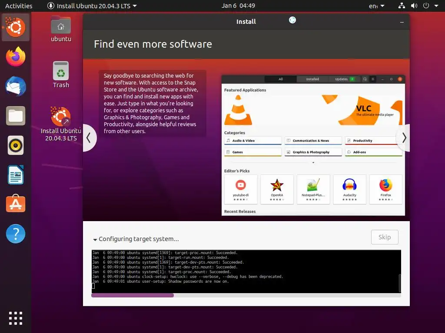Click the power icon in top bar

pos(426,6)
